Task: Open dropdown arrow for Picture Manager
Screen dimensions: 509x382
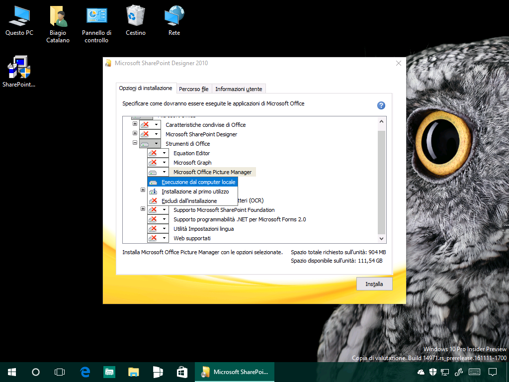Action: coord(165,172)
